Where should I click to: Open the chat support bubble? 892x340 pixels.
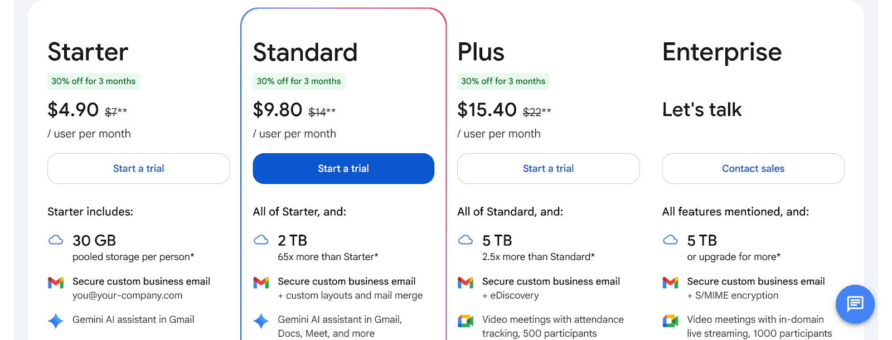pos(855,304)
